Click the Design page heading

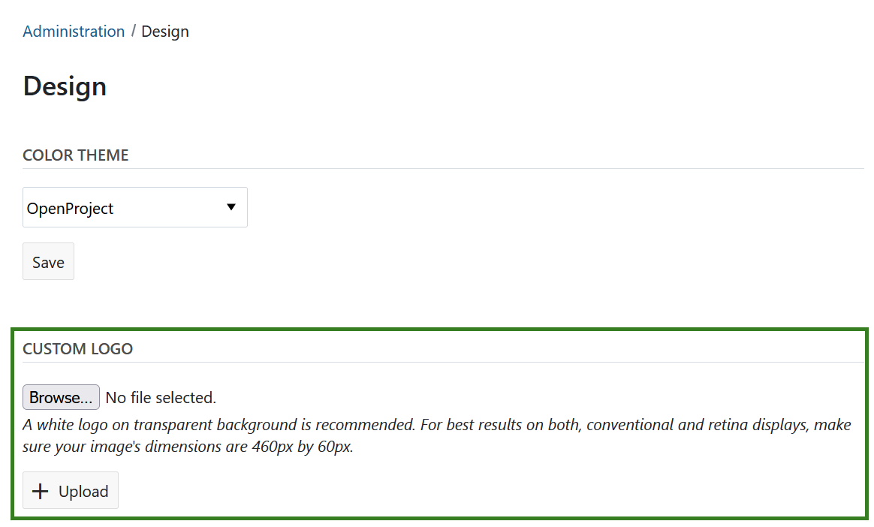pos(65,86)
